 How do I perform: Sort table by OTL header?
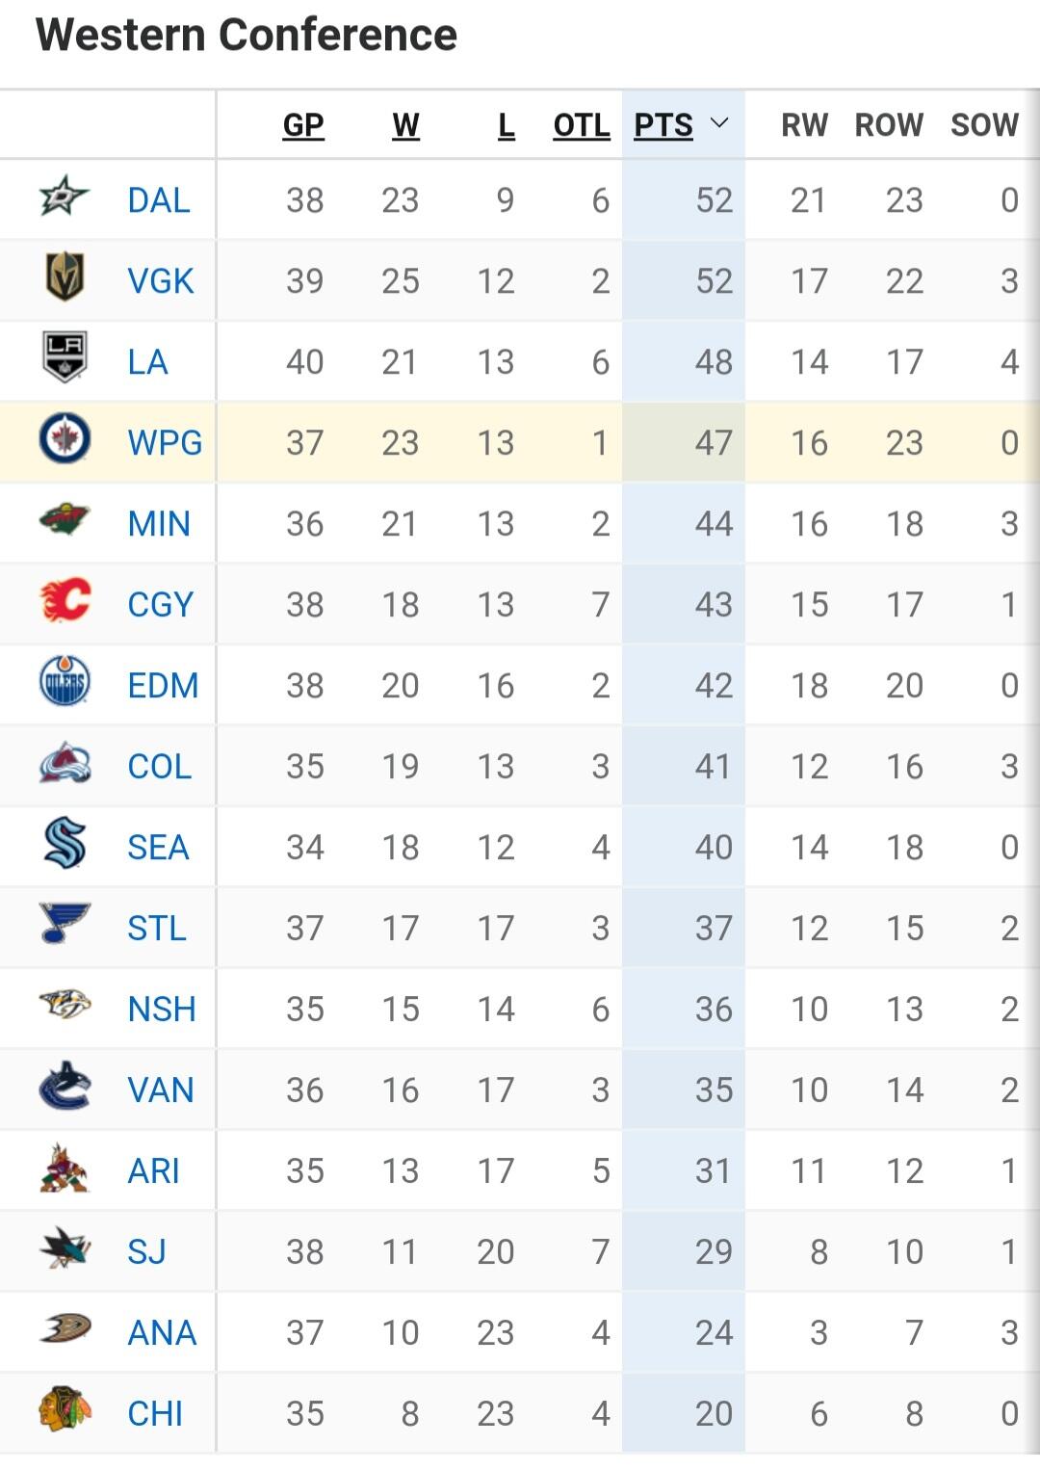point(582,125)
